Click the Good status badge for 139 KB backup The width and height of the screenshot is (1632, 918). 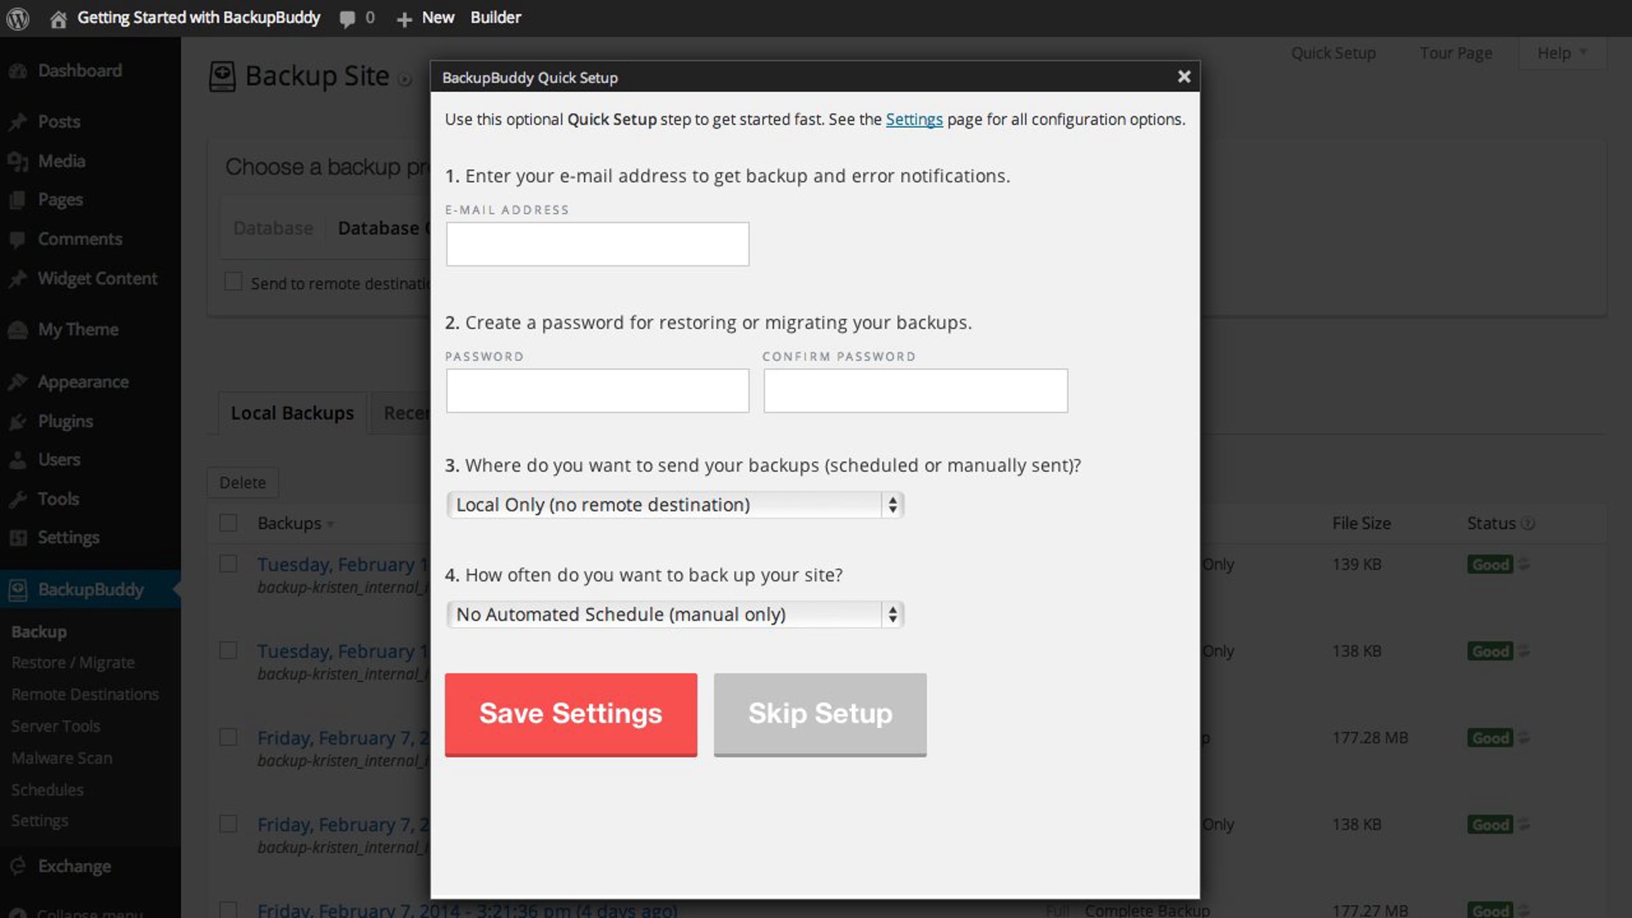(x=1490, y=564)
